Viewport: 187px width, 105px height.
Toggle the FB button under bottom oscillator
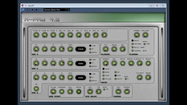(x=36, y=89)
